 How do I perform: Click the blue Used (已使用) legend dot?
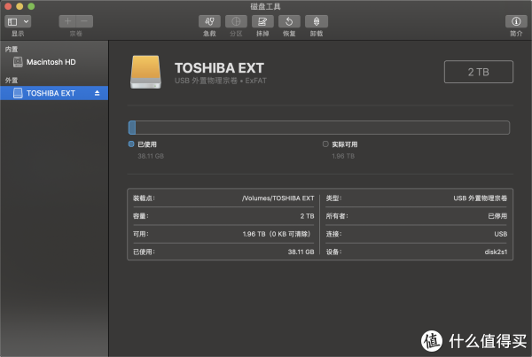131,143
